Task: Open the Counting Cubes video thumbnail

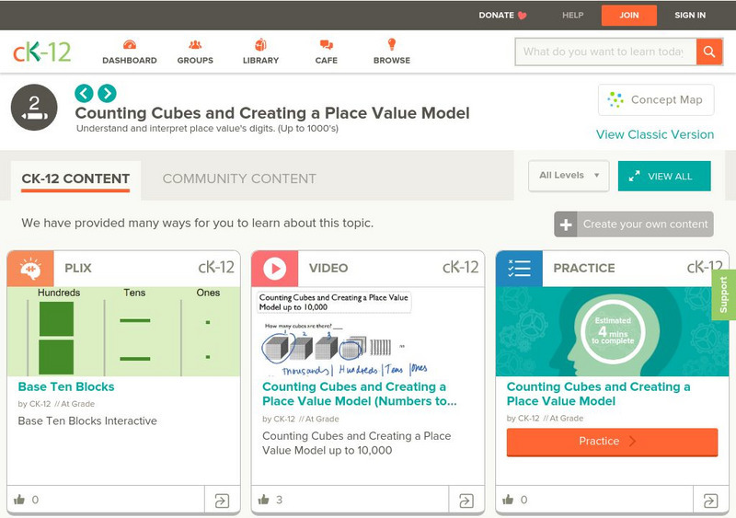Action: pyautogui.click(x=367, y=331)
